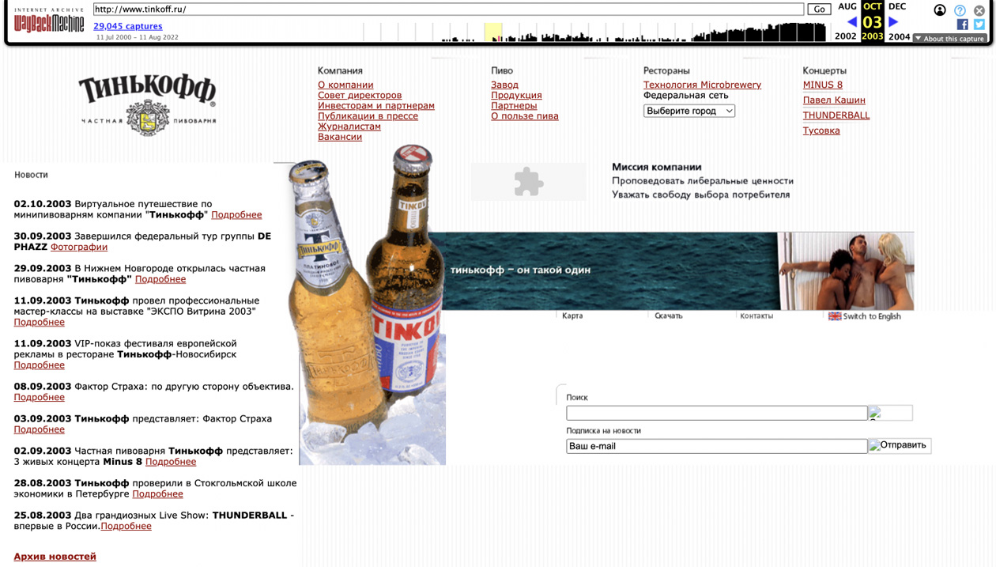This screenshot has width=996, height=567.
Task: Open Подробнее for Новосибирск VIP-показ news
Action: (39, 365)
